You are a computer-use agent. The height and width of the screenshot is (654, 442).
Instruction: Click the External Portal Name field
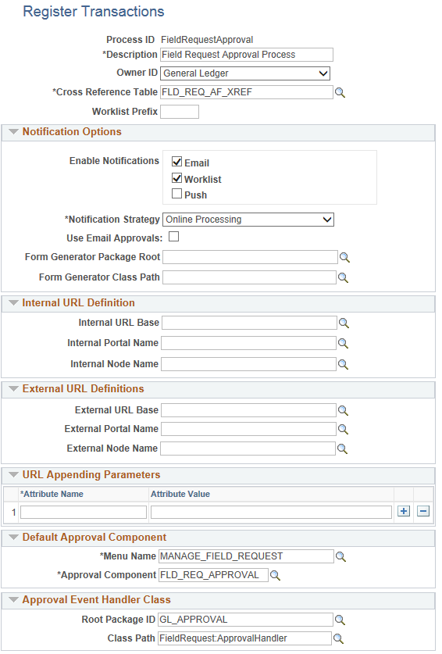(x=248, y=429)
